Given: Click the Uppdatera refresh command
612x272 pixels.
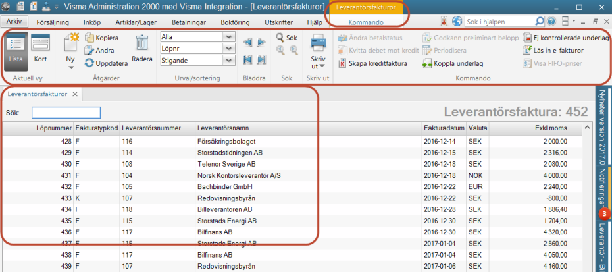Looking at the screenshot, I should [107, 63].
